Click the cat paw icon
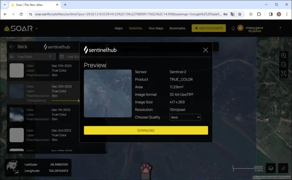This screenshot has height=180, width=292. click(146, 168)
